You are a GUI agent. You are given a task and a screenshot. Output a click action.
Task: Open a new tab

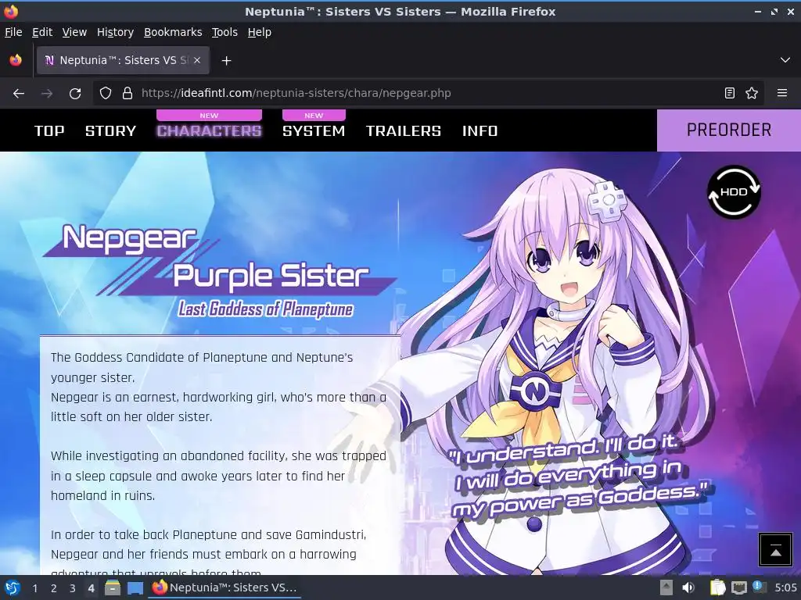click(x=226, y=61)
